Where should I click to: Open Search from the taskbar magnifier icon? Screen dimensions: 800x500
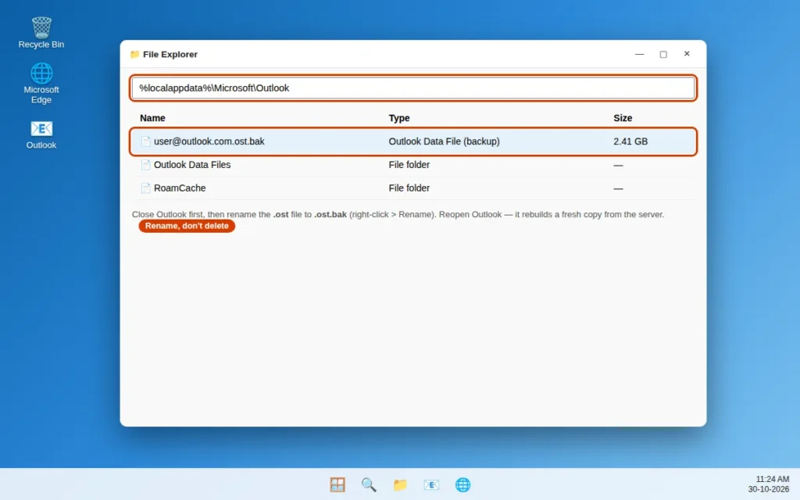click(x=369, y=484)
